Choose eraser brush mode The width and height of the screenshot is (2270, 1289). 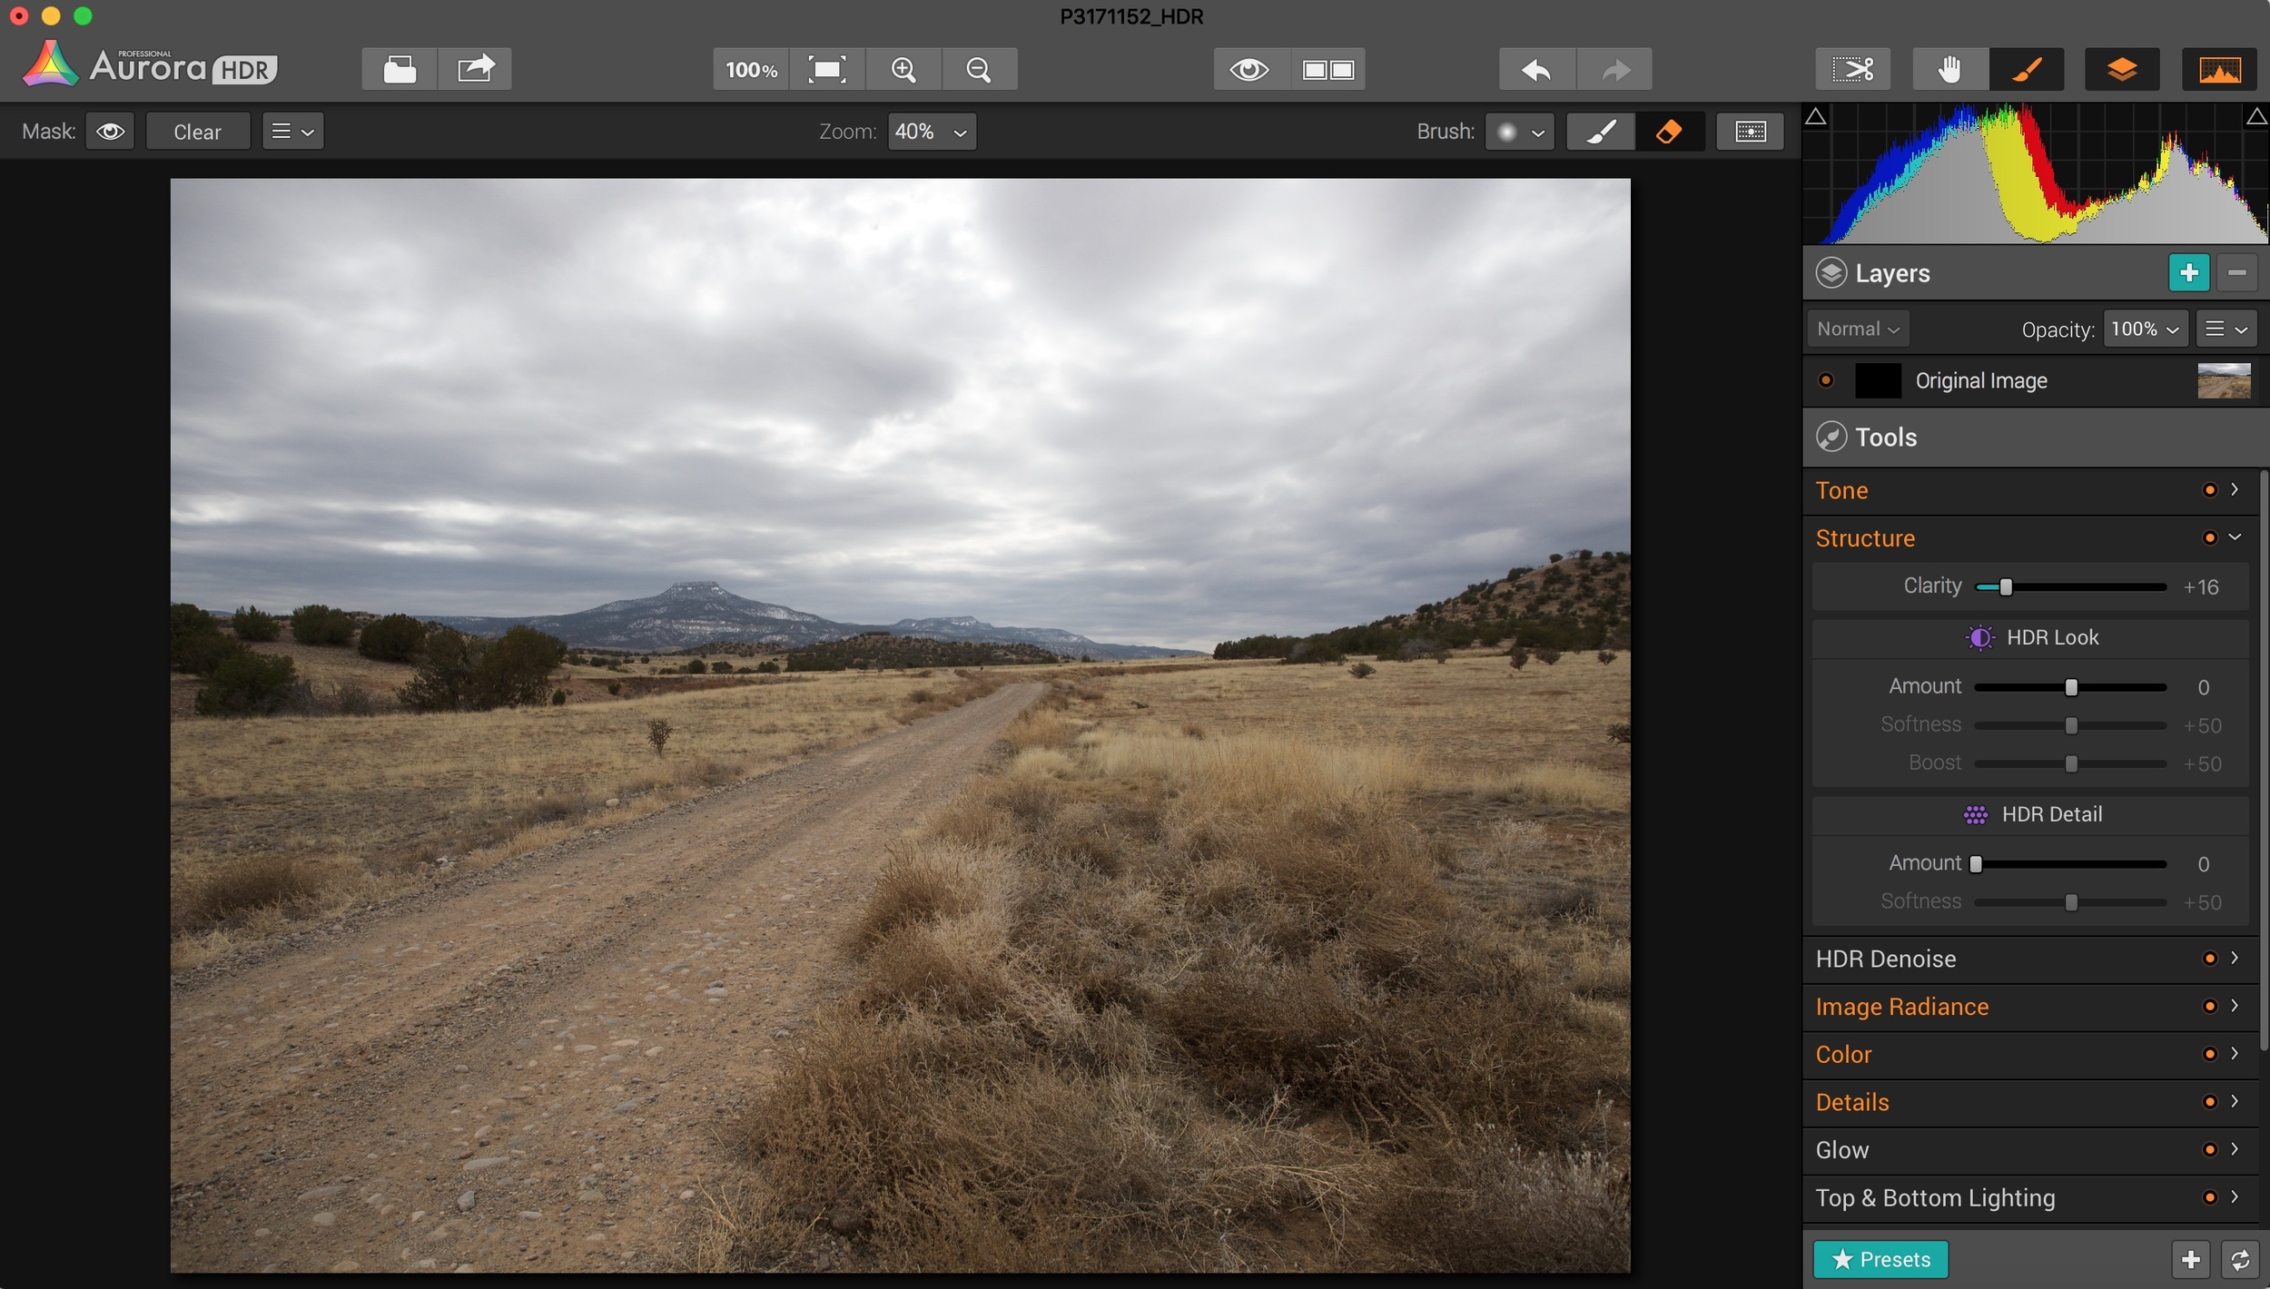1670,132
